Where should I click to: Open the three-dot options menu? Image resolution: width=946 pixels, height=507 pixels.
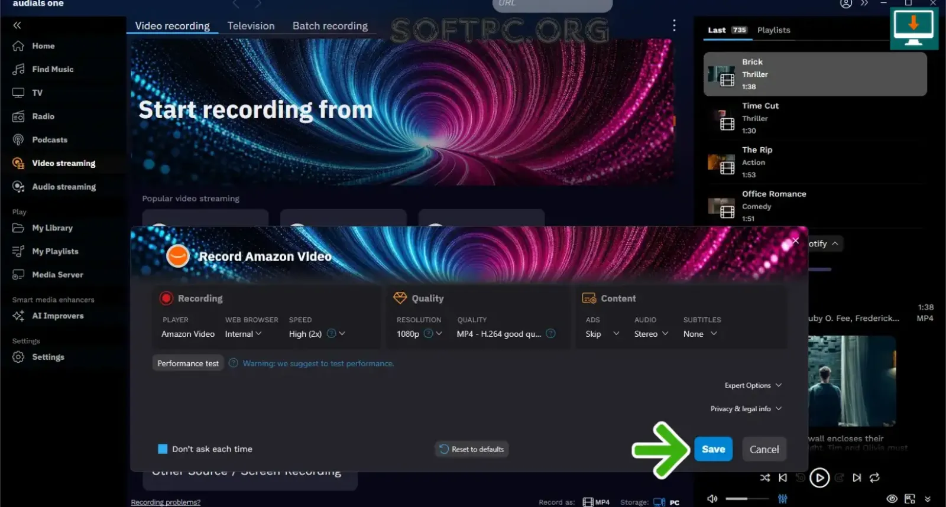pos(674,25)
